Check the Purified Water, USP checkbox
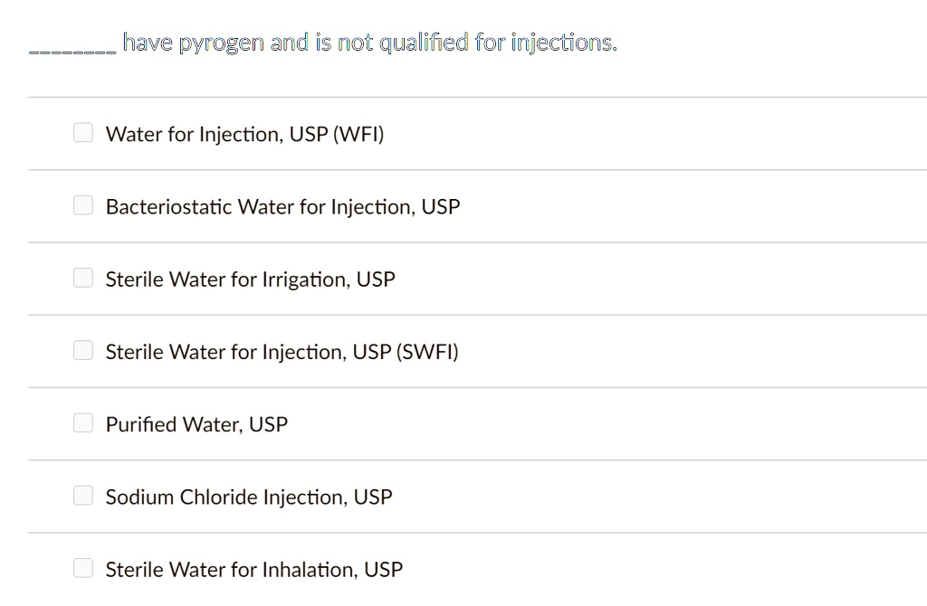Viewport: 927px width, 606px height. pyautogui.click(x=82, y=422)
